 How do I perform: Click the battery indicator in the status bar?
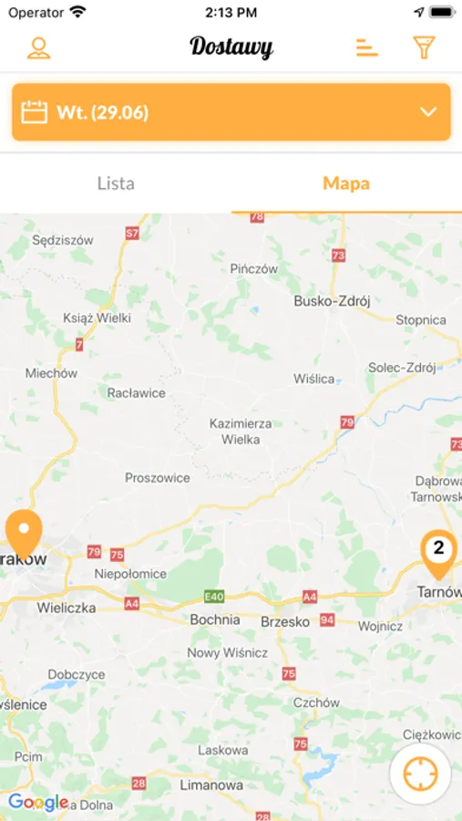tap(443, 12)
